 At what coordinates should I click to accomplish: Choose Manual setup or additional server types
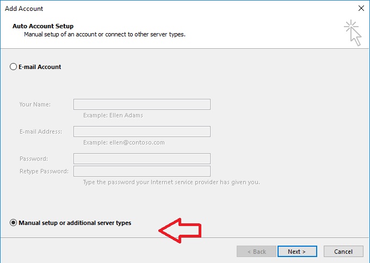14,223
